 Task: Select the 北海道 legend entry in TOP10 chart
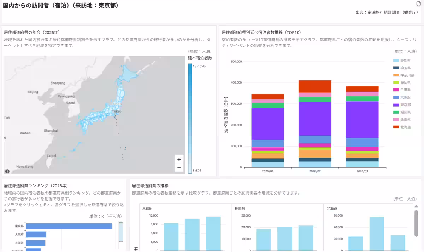click(403, 127)
